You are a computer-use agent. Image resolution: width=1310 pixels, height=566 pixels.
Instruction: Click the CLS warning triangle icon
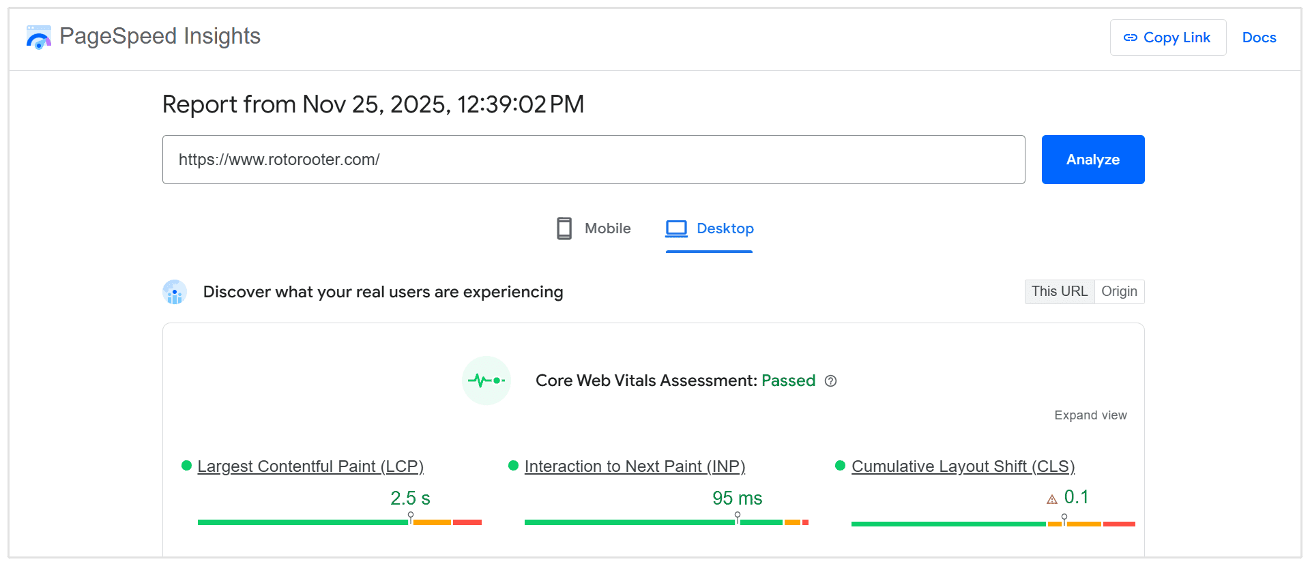1052,499
